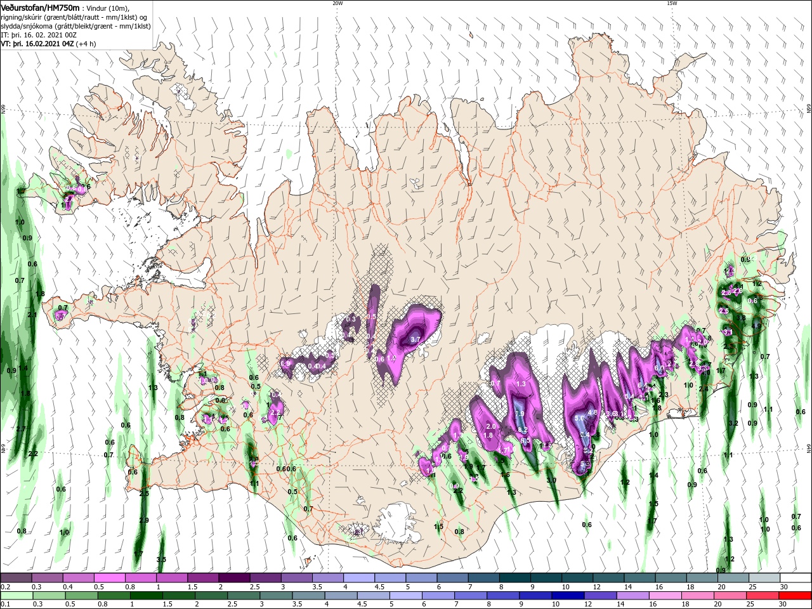Click the 15W longitude label at the top

pos(672,3)
